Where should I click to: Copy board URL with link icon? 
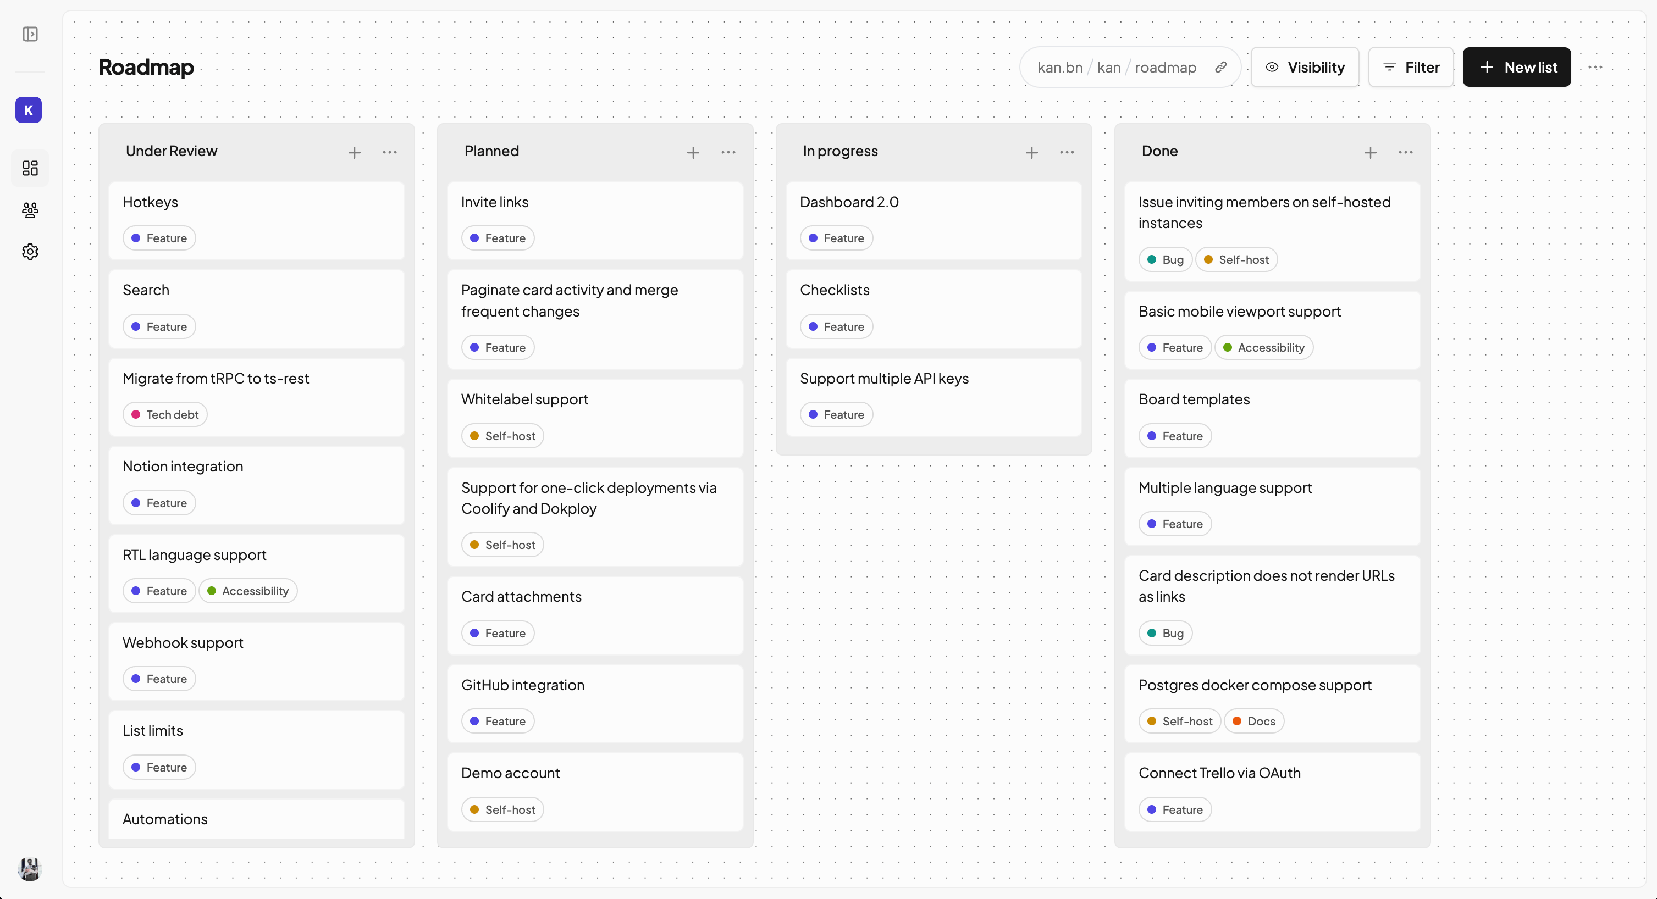point(1220,68)
